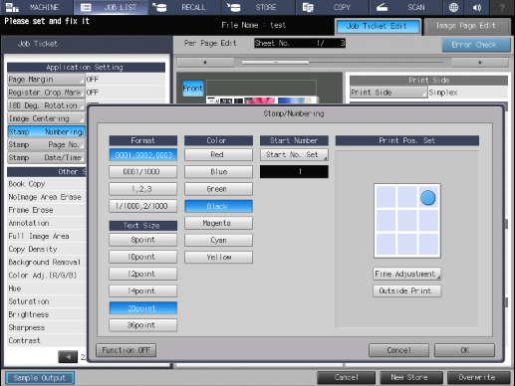The height and width of the screenshot is (386, 515).
Task: Set text size to 36point
Action: pyautogui.click(x=142, y=325)
